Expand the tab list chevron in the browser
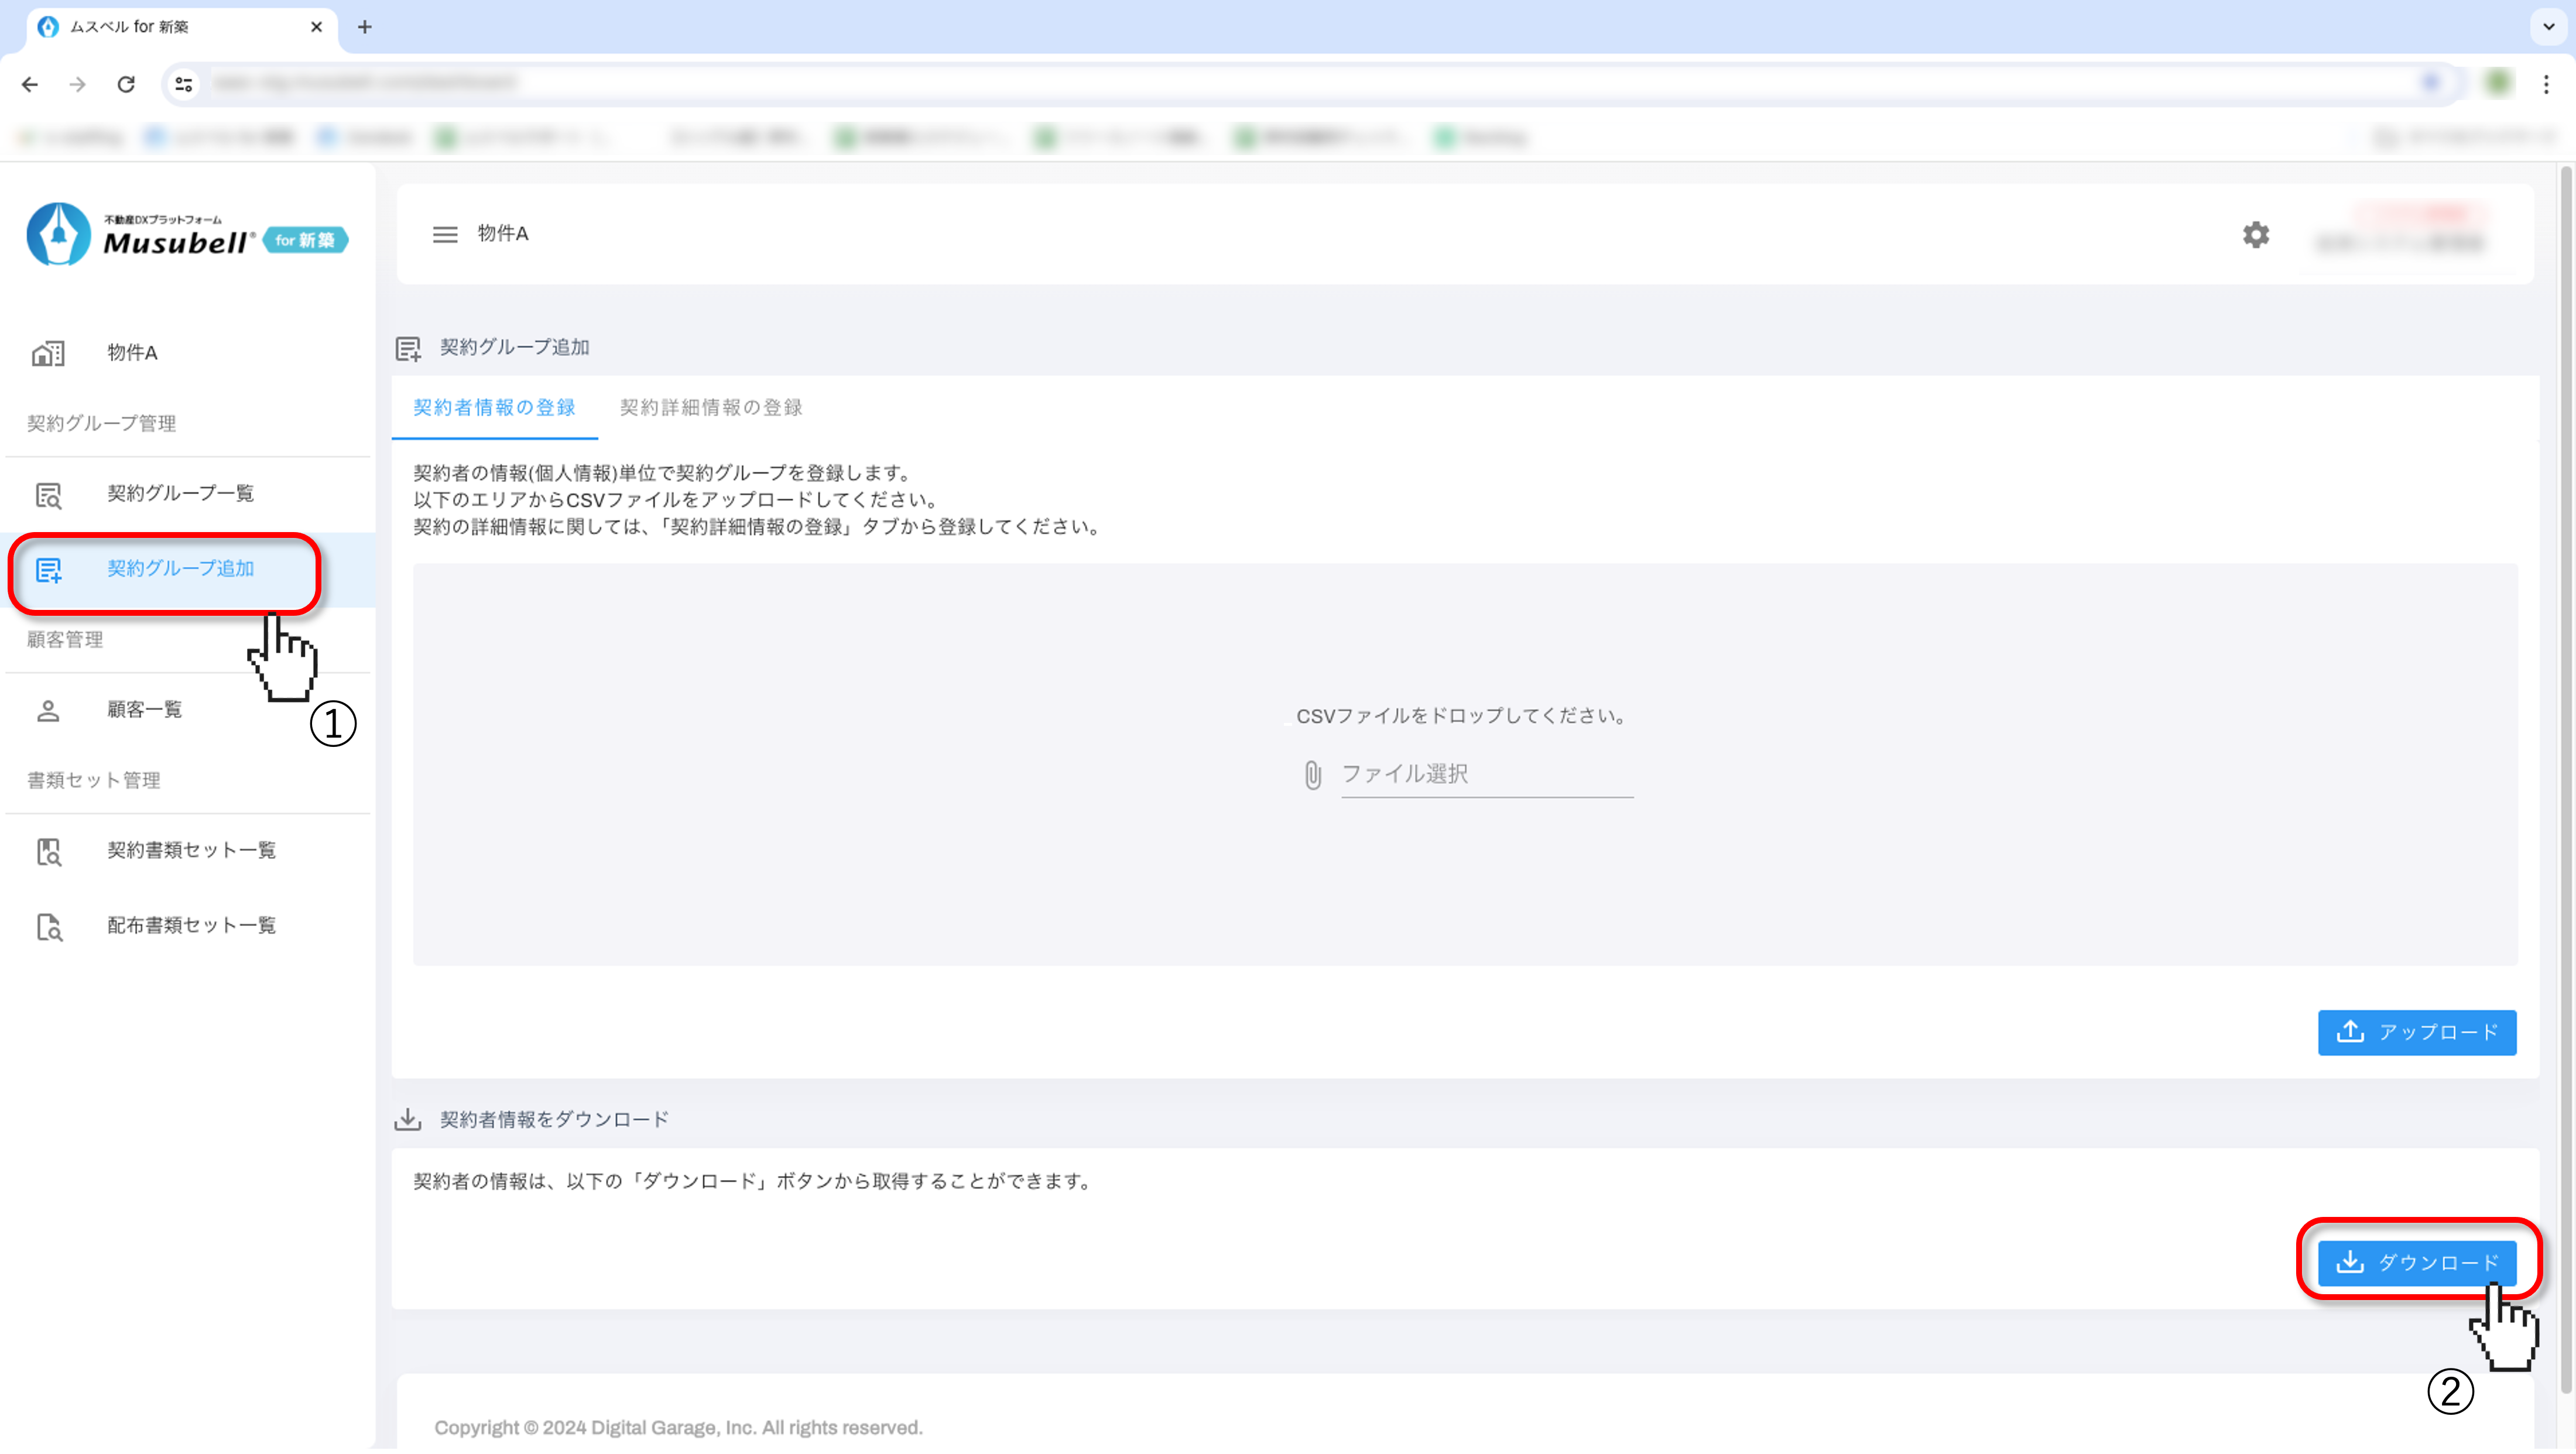Image resolution: width=2576 pixels, height=1454 pixels. point(2548,26)
